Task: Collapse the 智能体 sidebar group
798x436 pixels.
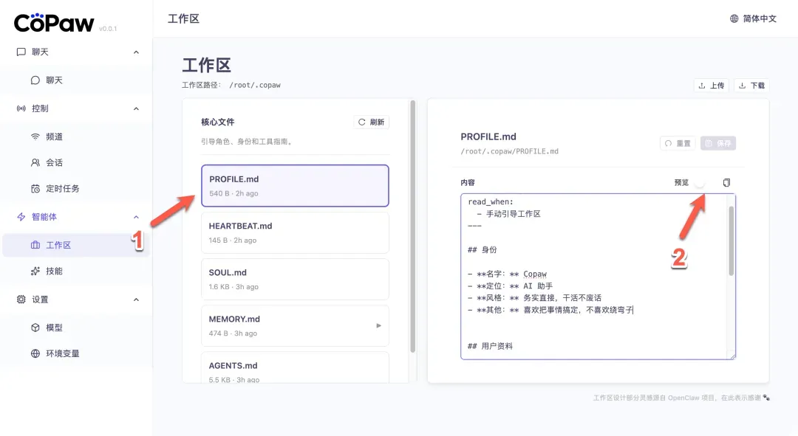Action: pos(136,217)
